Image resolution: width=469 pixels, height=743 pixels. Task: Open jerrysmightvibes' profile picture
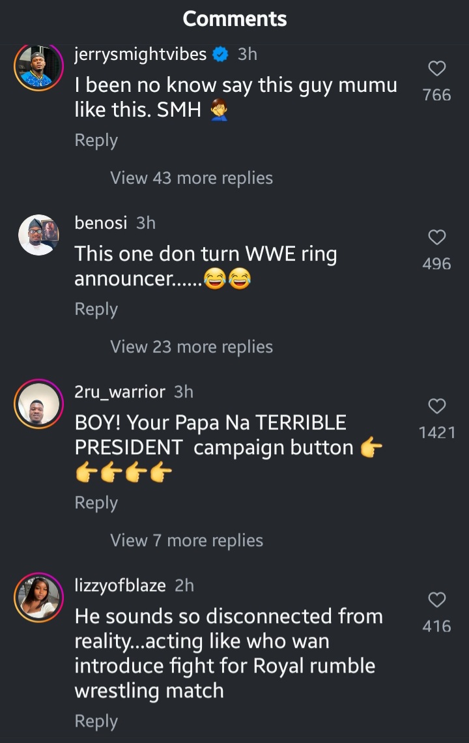(38, 67)
